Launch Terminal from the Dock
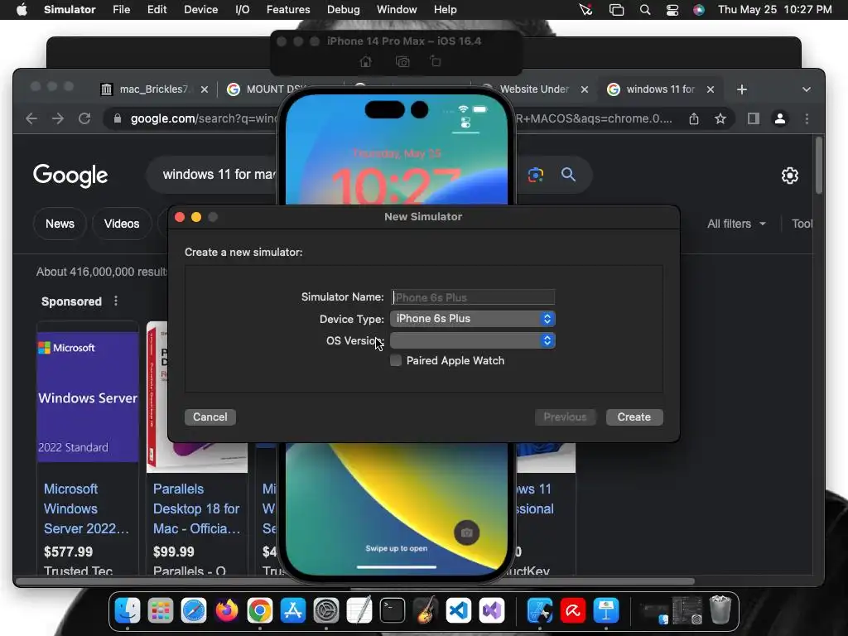 tap(392, 611)
